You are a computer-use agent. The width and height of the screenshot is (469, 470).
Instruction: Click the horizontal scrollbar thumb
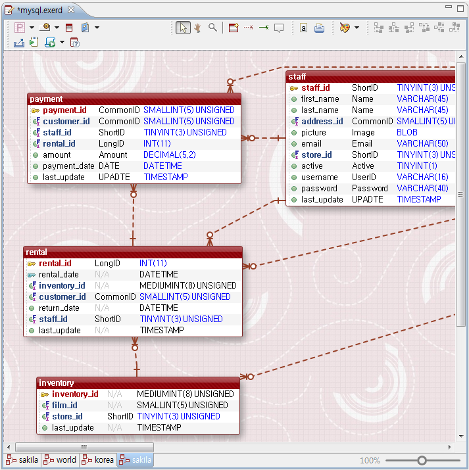84,447
